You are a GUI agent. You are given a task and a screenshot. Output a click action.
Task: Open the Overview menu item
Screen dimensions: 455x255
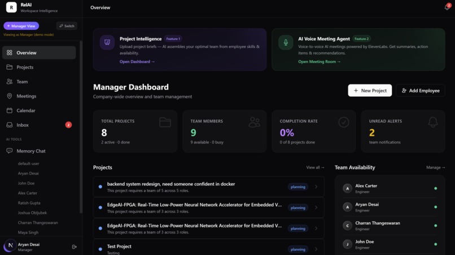(39, 53)
